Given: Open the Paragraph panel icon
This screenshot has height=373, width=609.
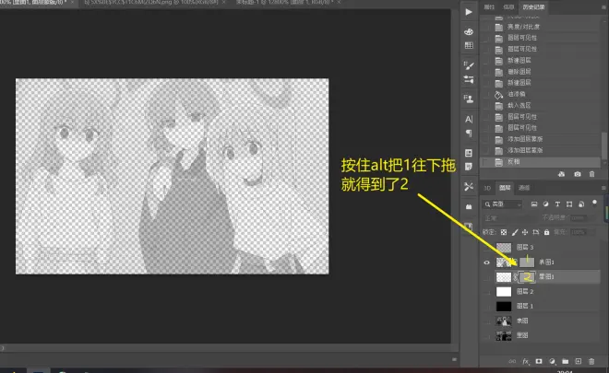Looking at the screenshot, I should (469, 133).
